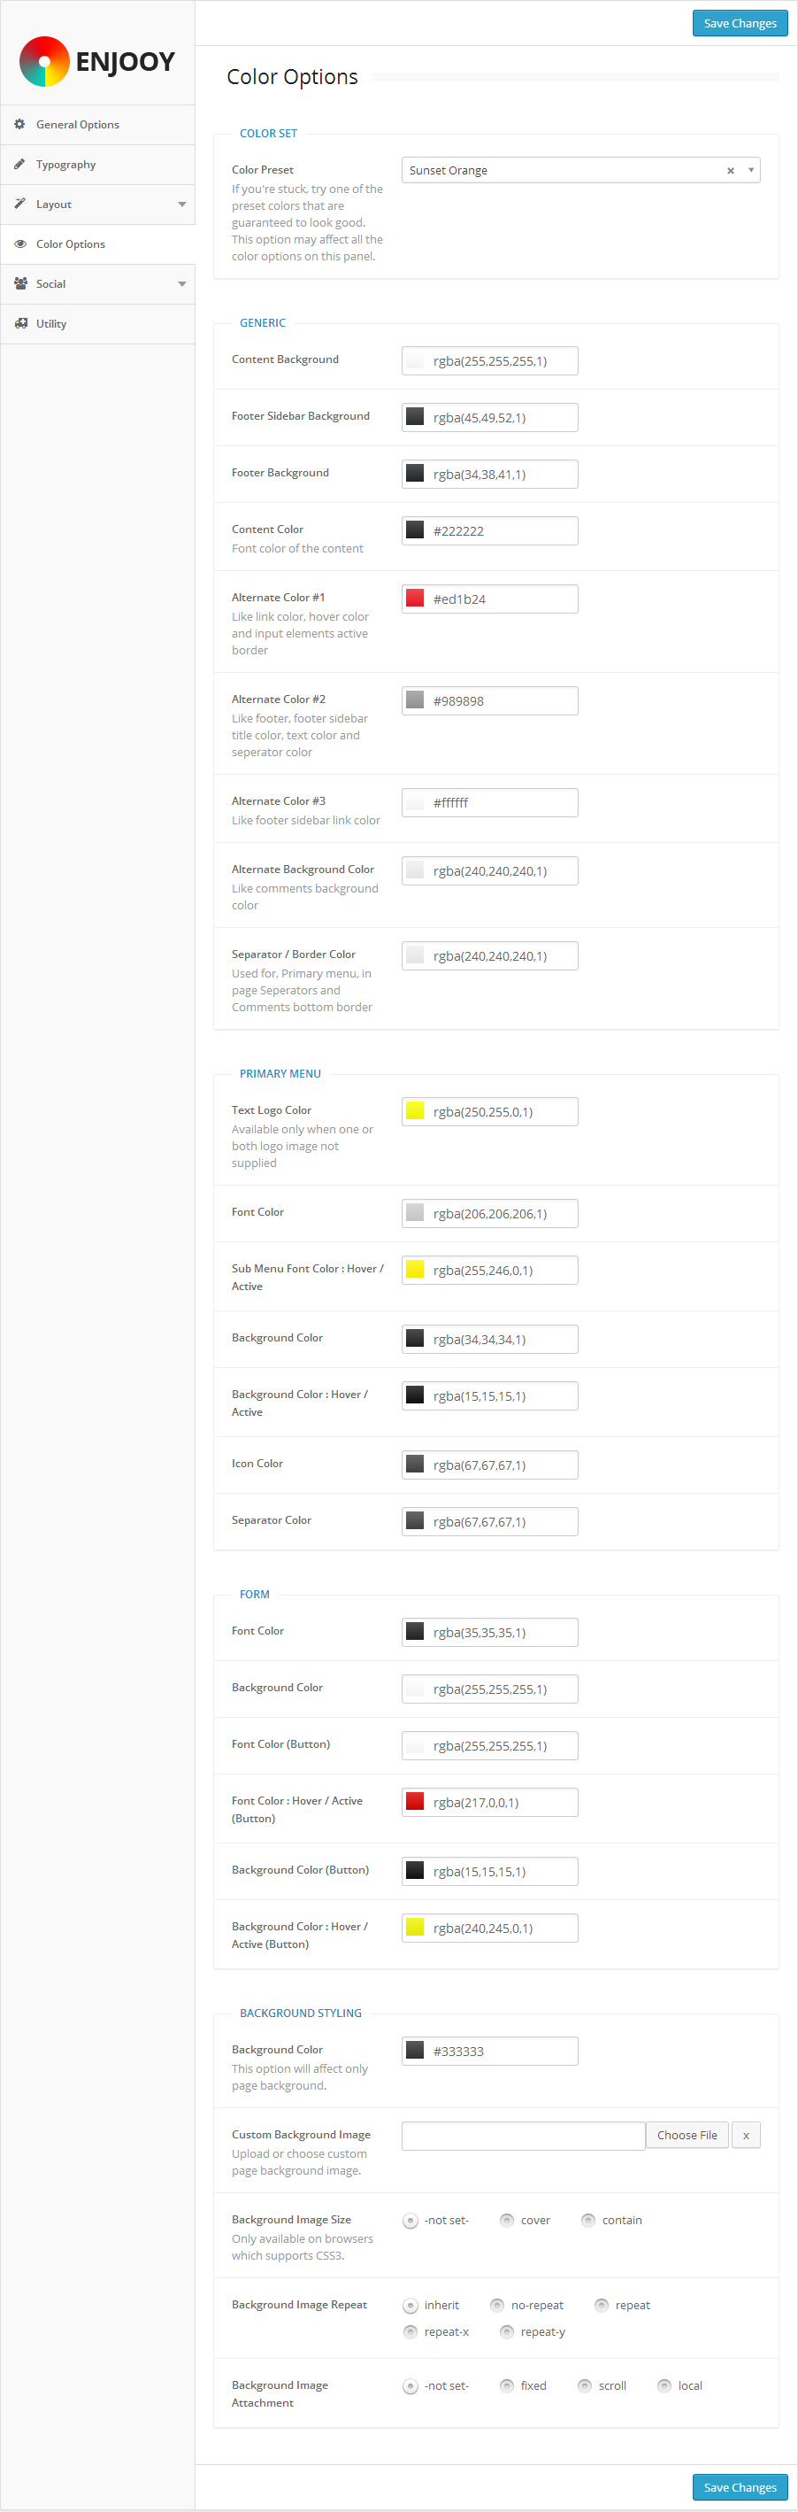
Task: Go to the Utility section
Action: (x=51, y=324)
